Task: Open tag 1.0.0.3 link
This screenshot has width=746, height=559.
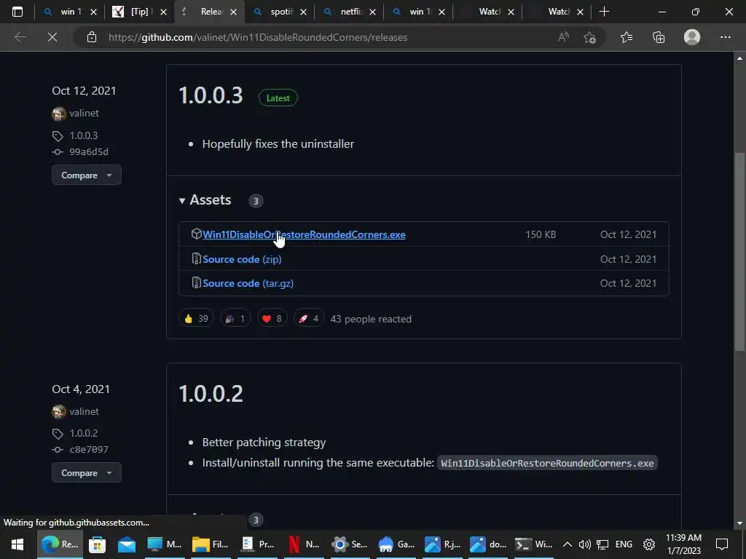Action: click(x=84, y=135)
